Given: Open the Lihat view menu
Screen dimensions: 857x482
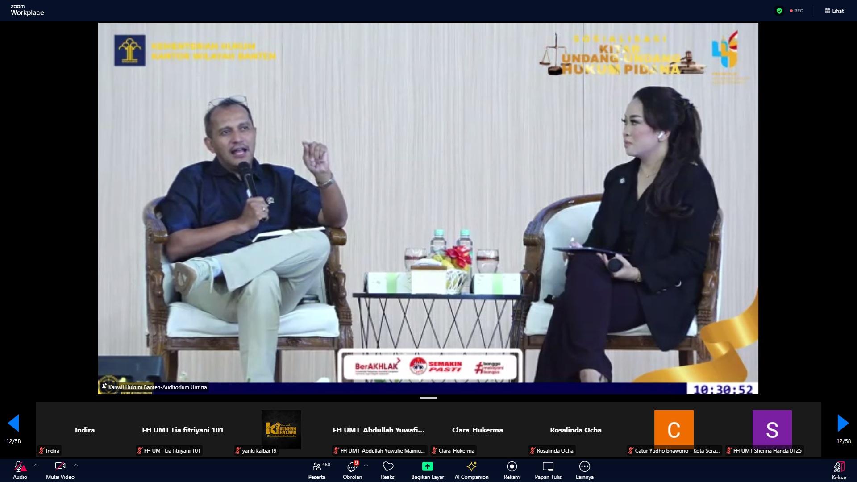Looking at the screenshot, I should [834, 11].
